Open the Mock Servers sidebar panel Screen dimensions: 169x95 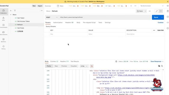(x=3, y=33)
